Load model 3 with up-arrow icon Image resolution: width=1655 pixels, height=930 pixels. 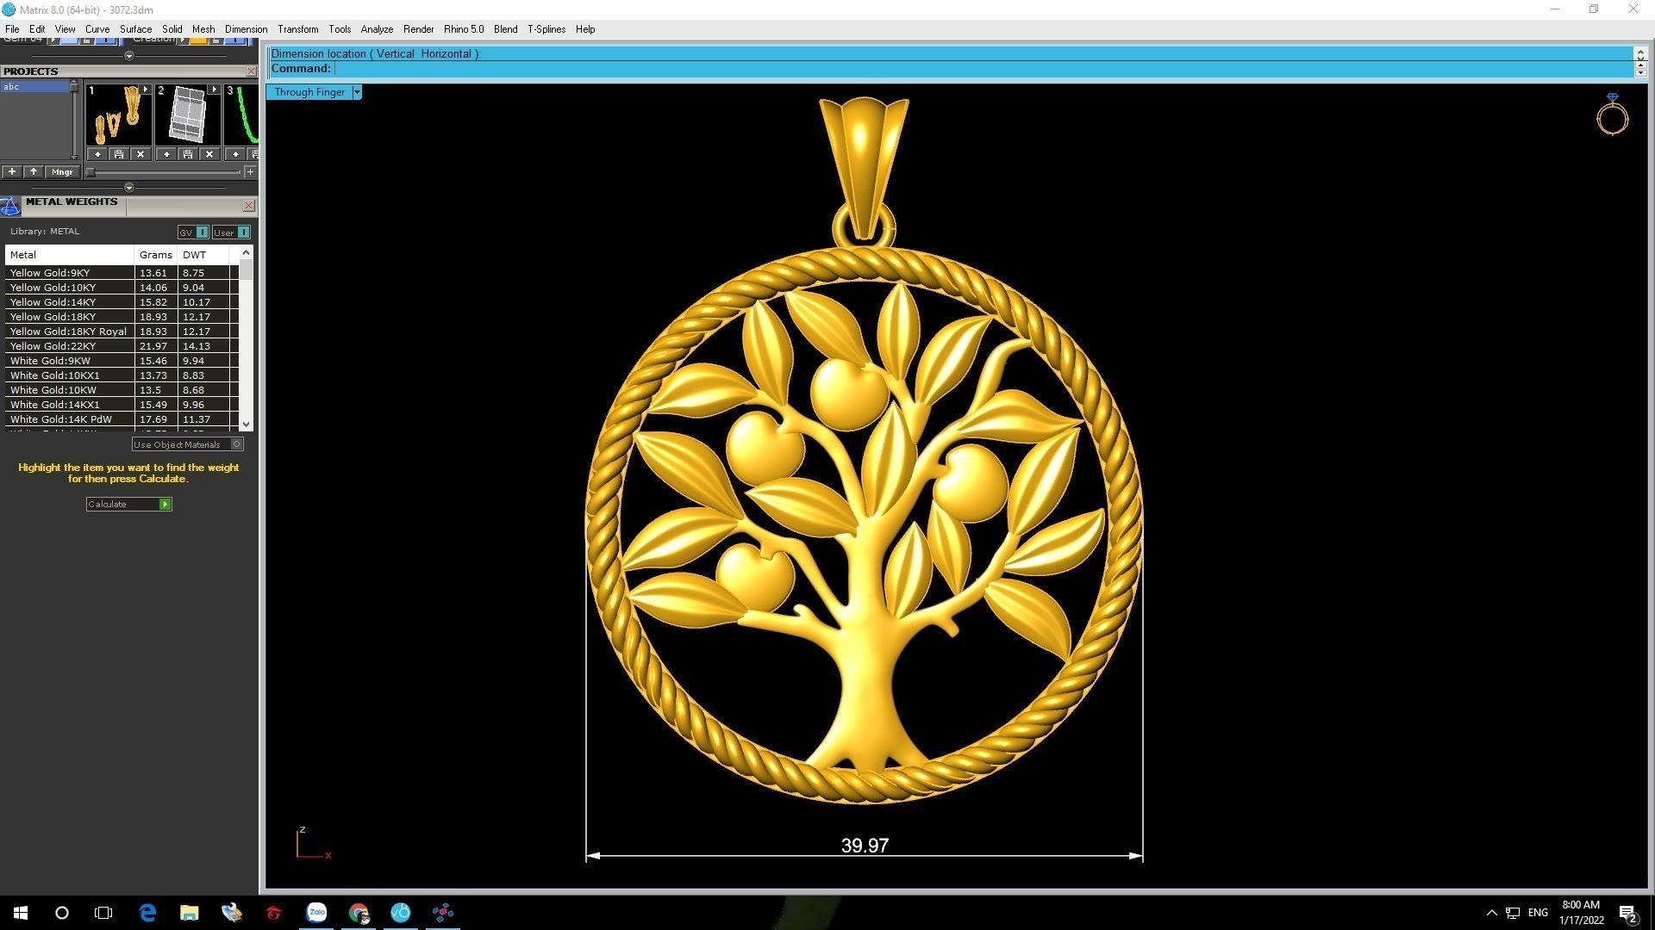(235, 154)
